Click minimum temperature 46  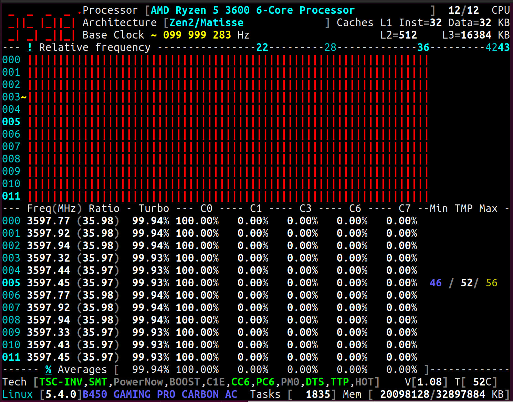(x=436, y=283)
